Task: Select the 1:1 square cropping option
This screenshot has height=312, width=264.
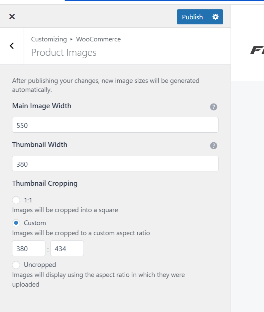Action: point(16,200)
